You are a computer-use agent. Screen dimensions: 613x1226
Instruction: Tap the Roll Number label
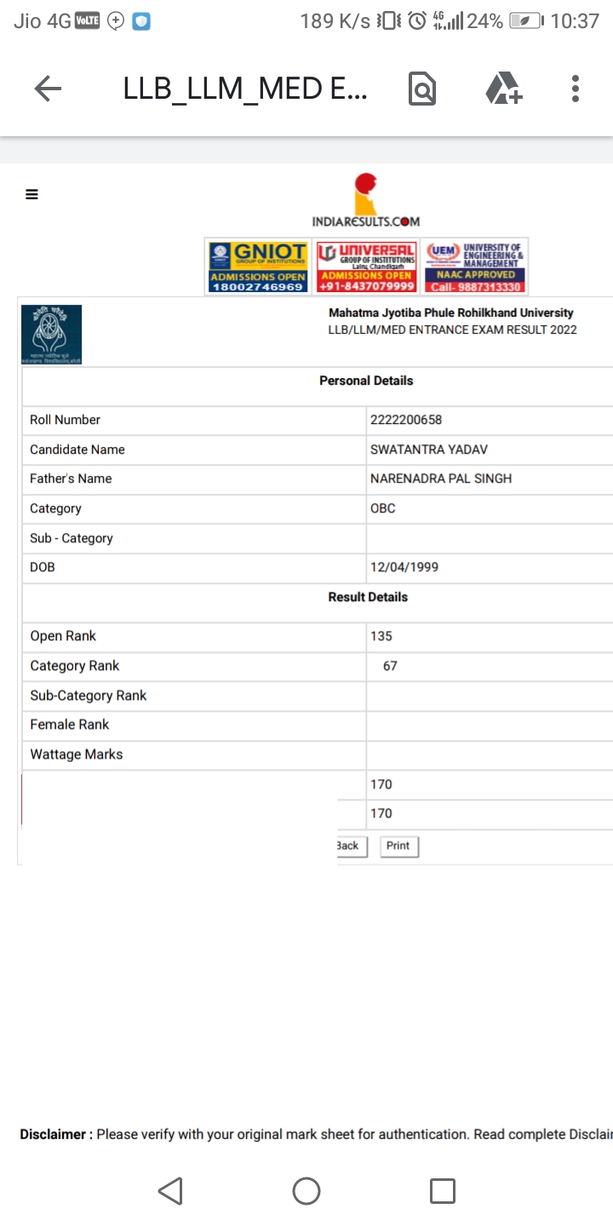65,420
